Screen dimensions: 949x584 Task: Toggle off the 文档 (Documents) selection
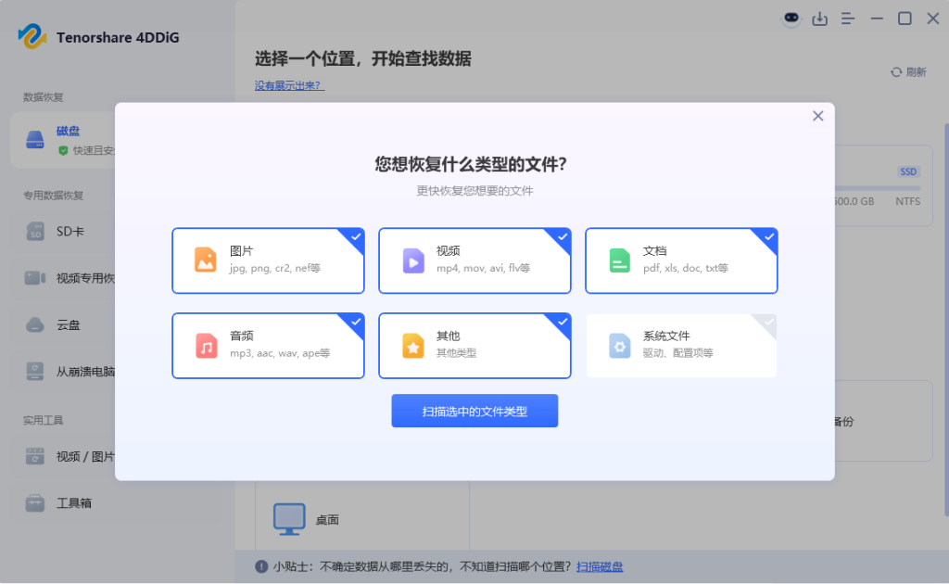point(681,260)
